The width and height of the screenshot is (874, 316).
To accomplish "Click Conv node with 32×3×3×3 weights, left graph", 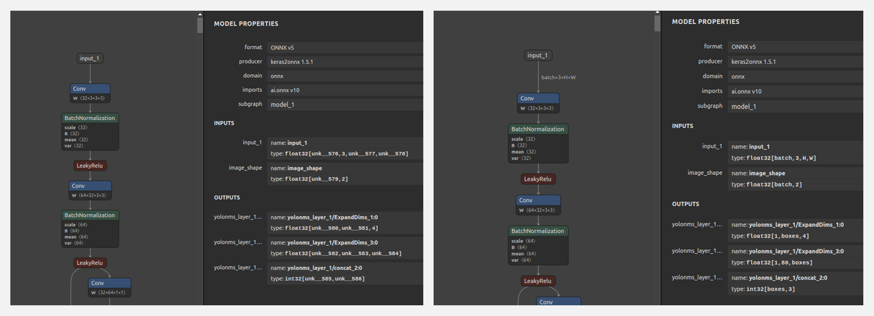I will pyautogui.click(x=90, y=93).
